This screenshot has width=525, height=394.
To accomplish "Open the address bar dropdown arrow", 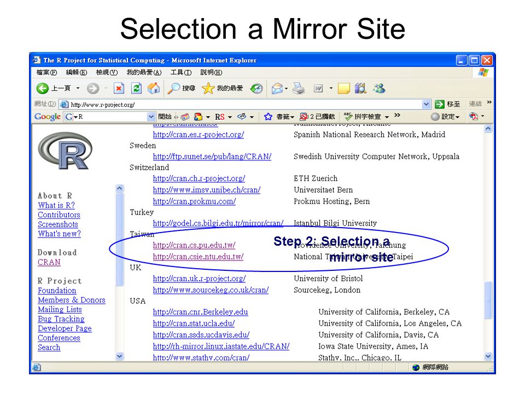I will (426, 104).
